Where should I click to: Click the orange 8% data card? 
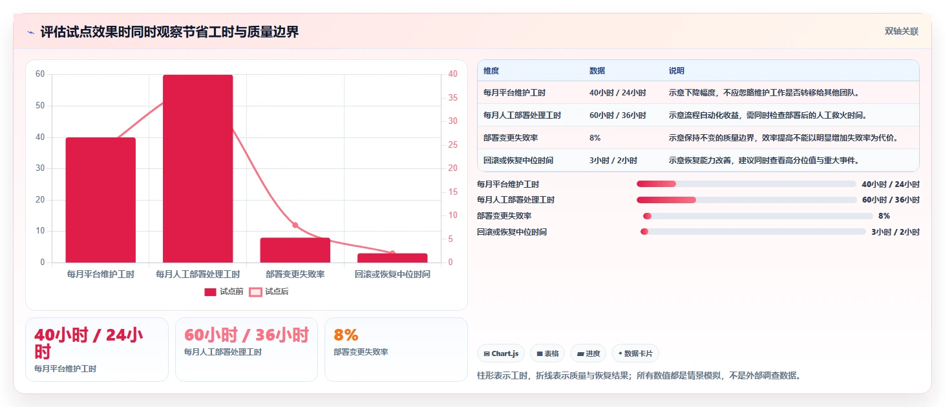tap(396, 350)
